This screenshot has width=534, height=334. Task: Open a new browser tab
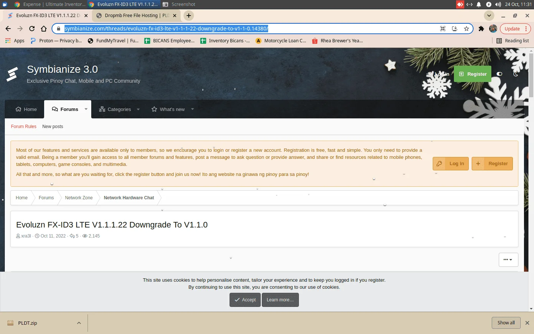(189, 16)
